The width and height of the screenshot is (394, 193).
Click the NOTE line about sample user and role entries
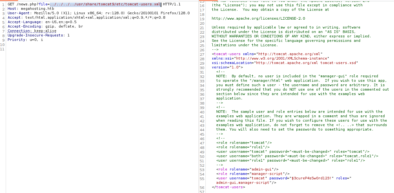(x=299, y=112)
